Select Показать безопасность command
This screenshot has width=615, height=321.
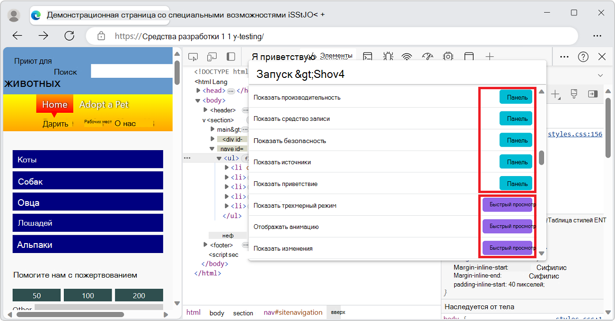coord(363,141)
